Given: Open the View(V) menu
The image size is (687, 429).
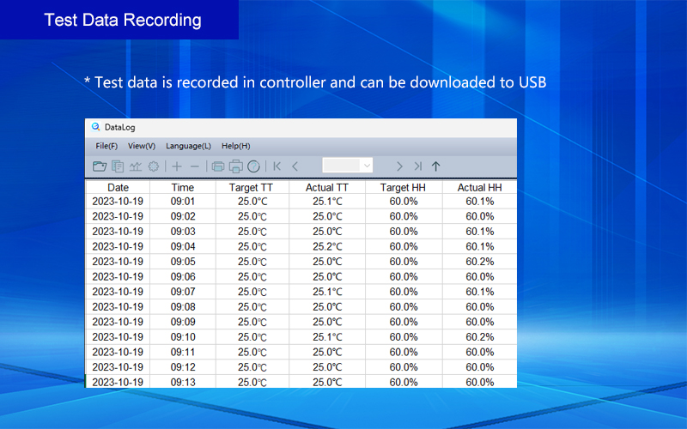Looking at the screenshot, I should pos(142,146).
